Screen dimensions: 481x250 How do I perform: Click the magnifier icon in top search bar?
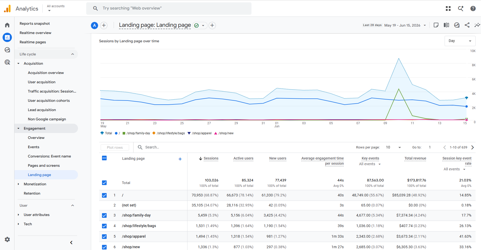coord(96,8)
